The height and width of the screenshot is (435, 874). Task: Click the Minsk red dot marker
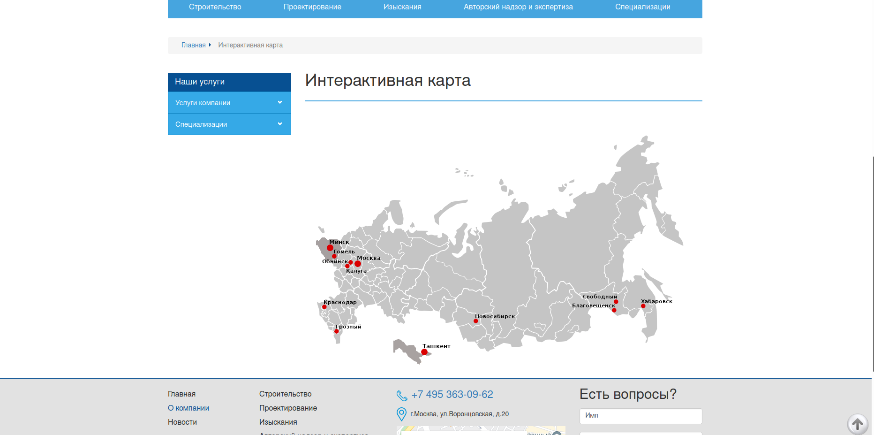click(x=330, y=248)
